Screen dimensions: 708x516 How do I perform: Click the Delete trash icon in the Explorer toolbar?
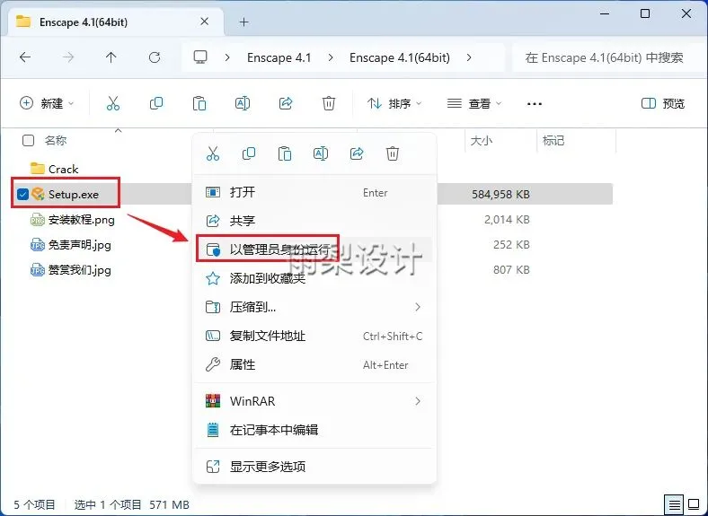click(329, 104)
